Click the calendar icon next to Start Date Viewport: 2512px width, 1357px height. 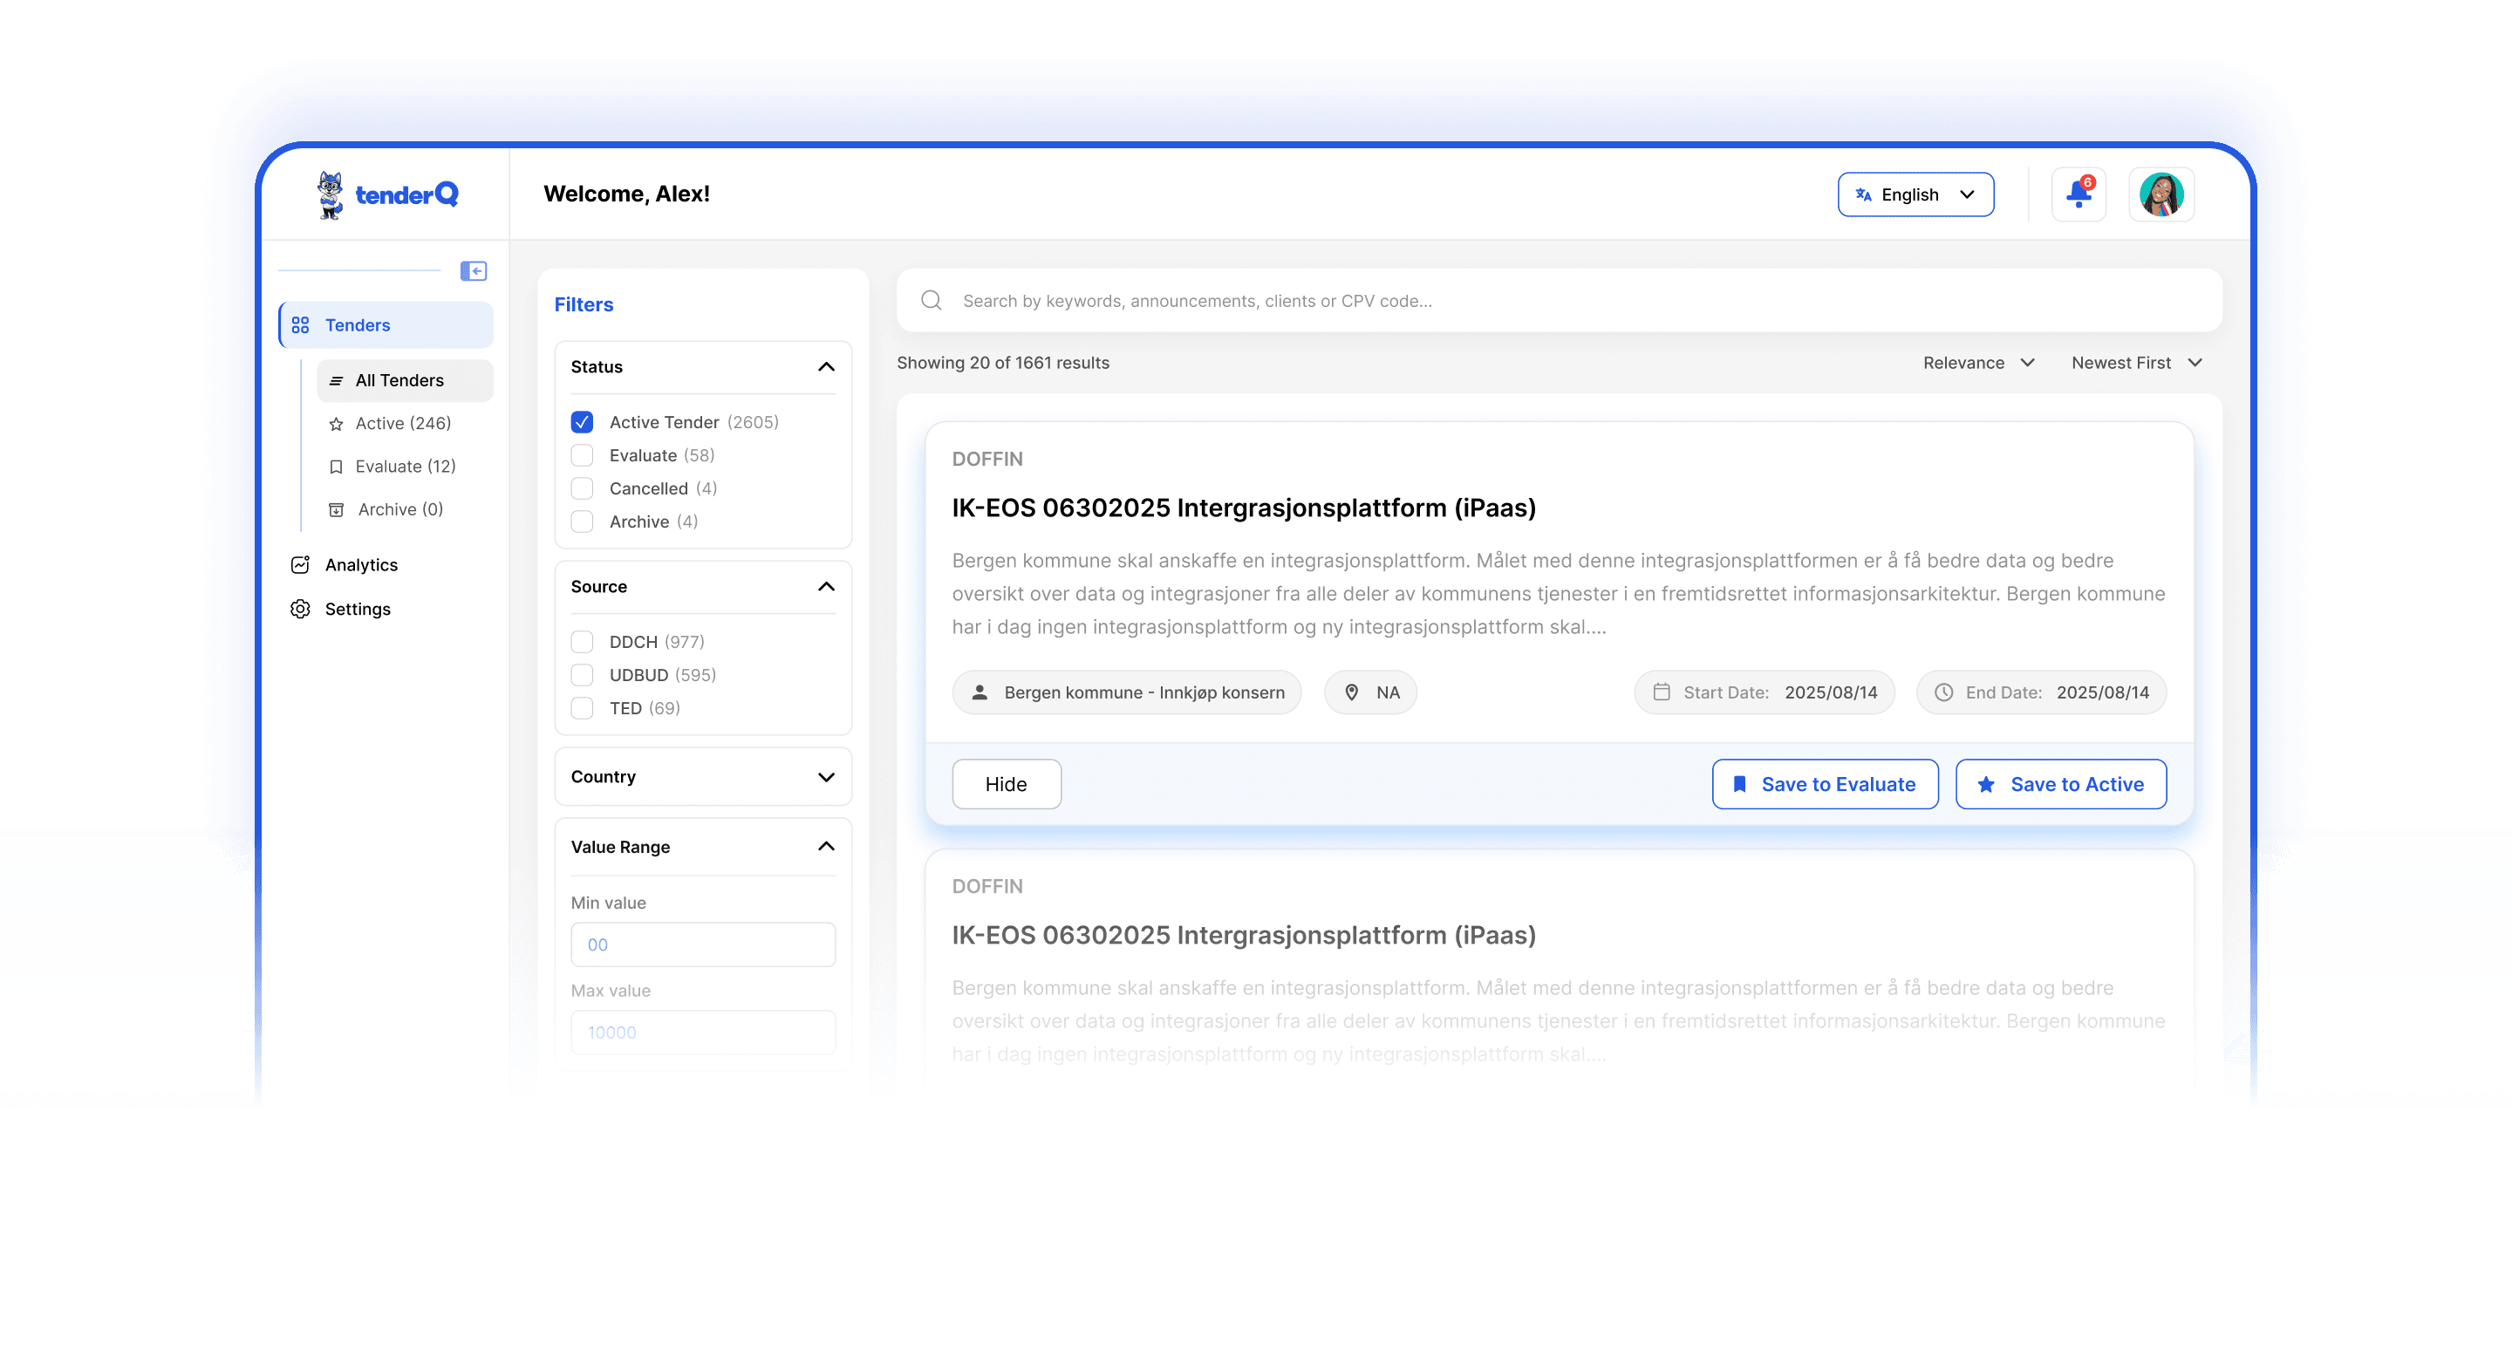click(x=1662, y=692)
